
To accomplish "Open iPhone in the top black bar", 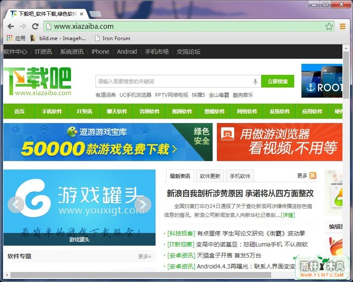I will click(100, 52).
